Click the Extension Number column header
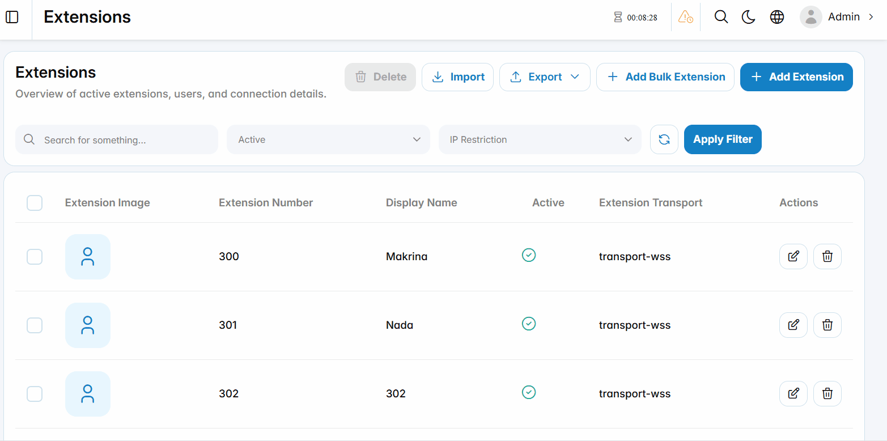The image size is (887, 441). tap(266, 203)
